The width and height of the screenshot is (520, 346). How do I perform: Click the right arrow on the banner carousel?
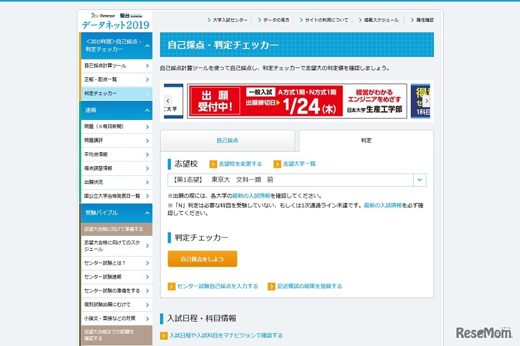[x=427, y=101]
